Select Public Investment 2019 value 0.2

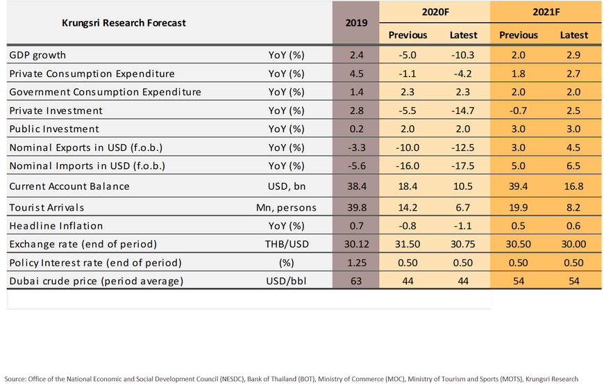click(357, 129)
